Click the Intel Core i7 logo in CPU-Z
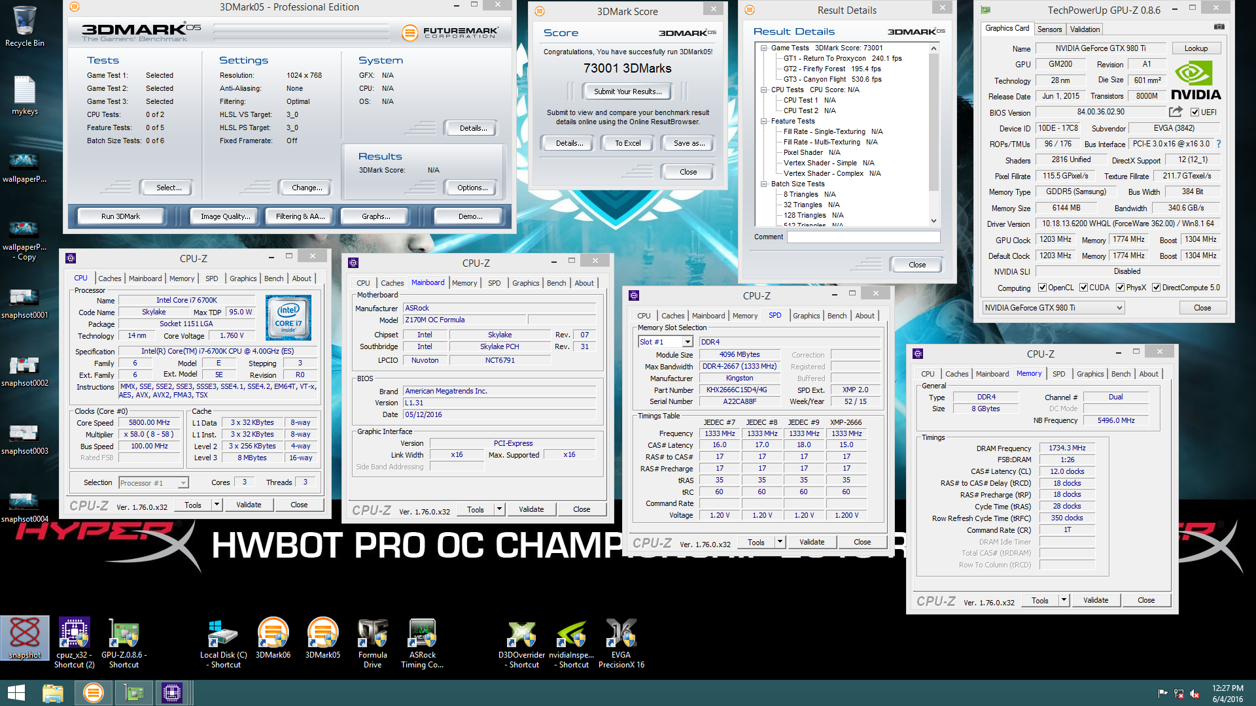 click(x=288, y=318)
